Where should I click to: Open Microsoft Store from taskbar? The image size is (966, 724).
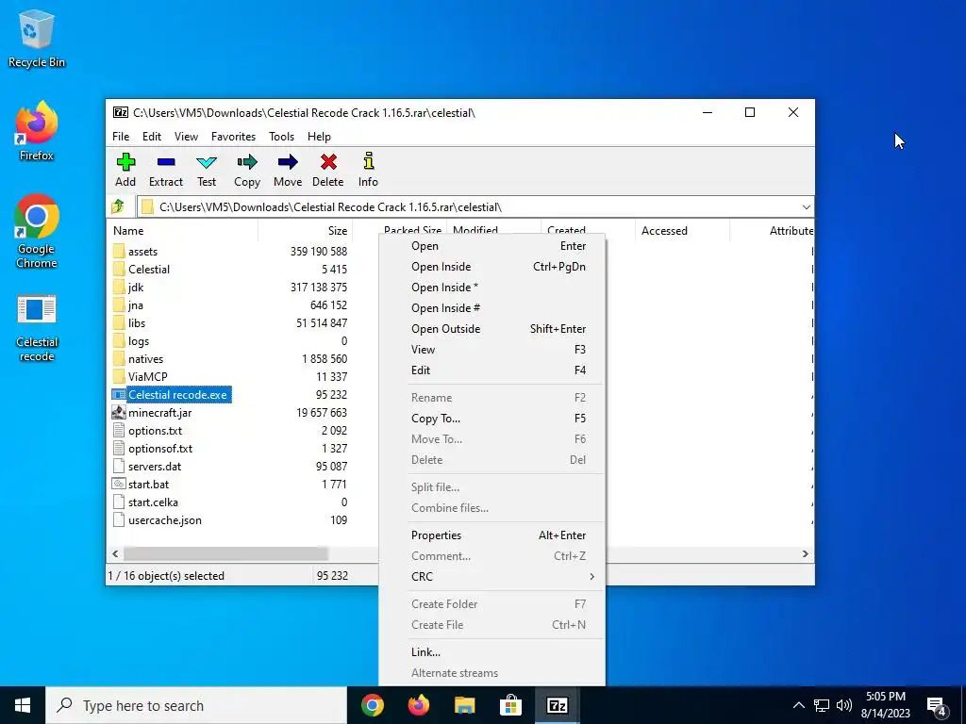[x=510, y=705]
